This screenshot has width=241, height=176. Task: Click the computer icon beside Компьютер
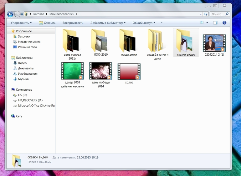pyautogui.click(x=13, y=89)
